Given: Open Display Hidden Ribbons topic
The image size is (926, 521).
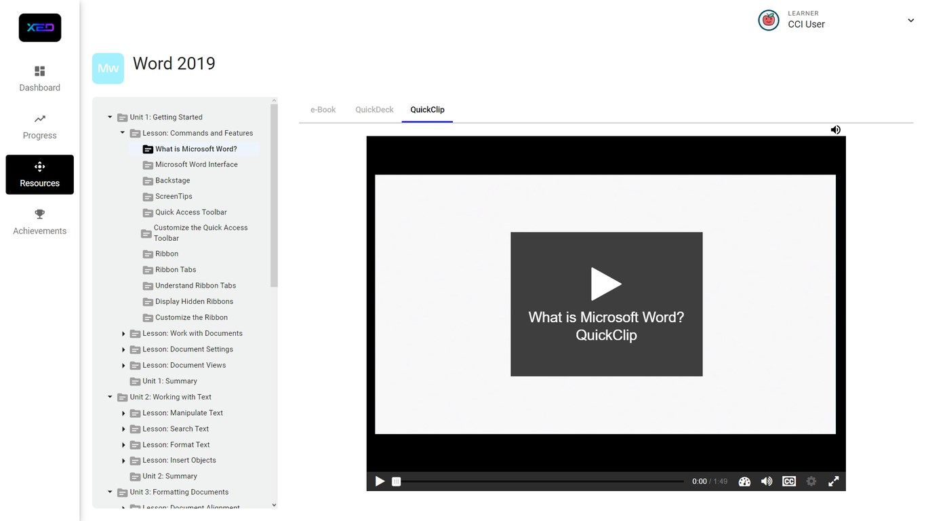Looking at the screenshot, I should point(194,301).
